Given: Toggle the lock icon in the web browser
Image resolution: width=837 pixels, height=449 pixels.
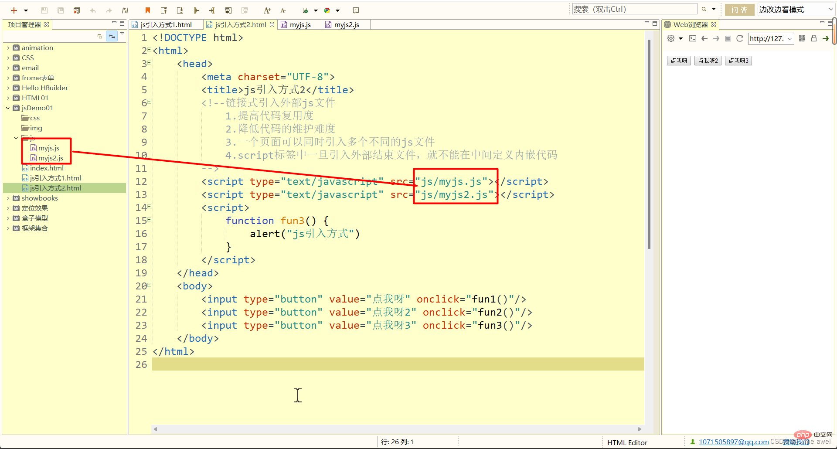Looking at the screenshot, I should 814,38.
